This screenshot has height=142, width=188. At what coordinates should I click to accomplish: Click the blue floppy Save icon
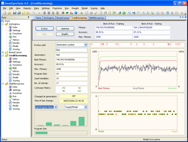pyautogui.click(x=15, y=13)
